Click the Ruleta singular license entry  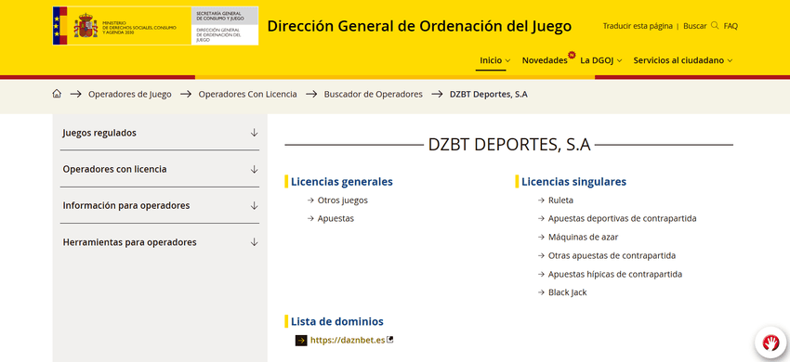click(560, 200)
